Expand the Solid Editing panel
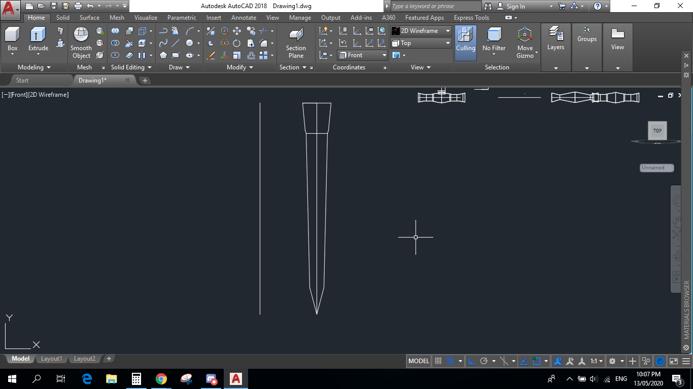 [x=131, y=67]
